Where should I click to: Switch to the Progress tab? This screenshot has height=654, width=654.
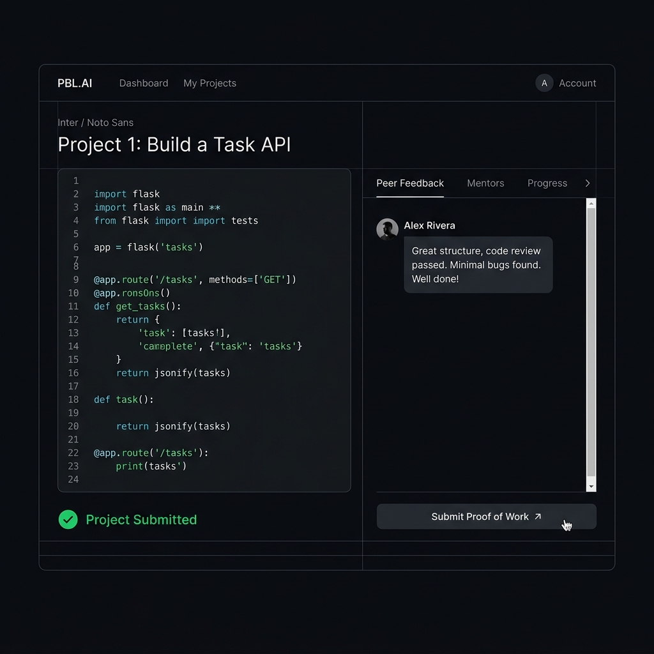(x=547, y=183)
